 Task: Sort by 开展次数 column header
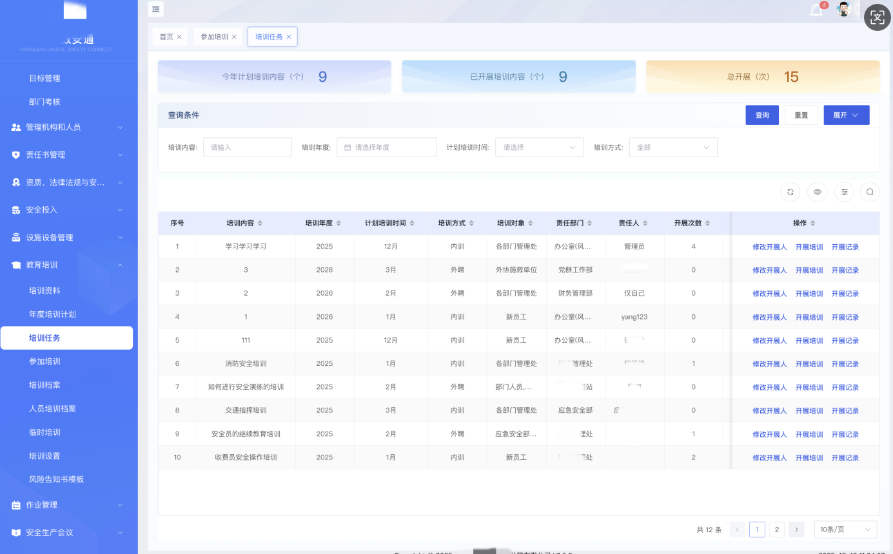692,223
